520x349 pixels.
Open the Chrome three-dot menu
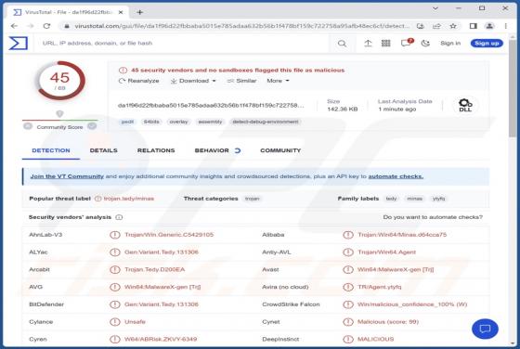[x=506, y=26]
